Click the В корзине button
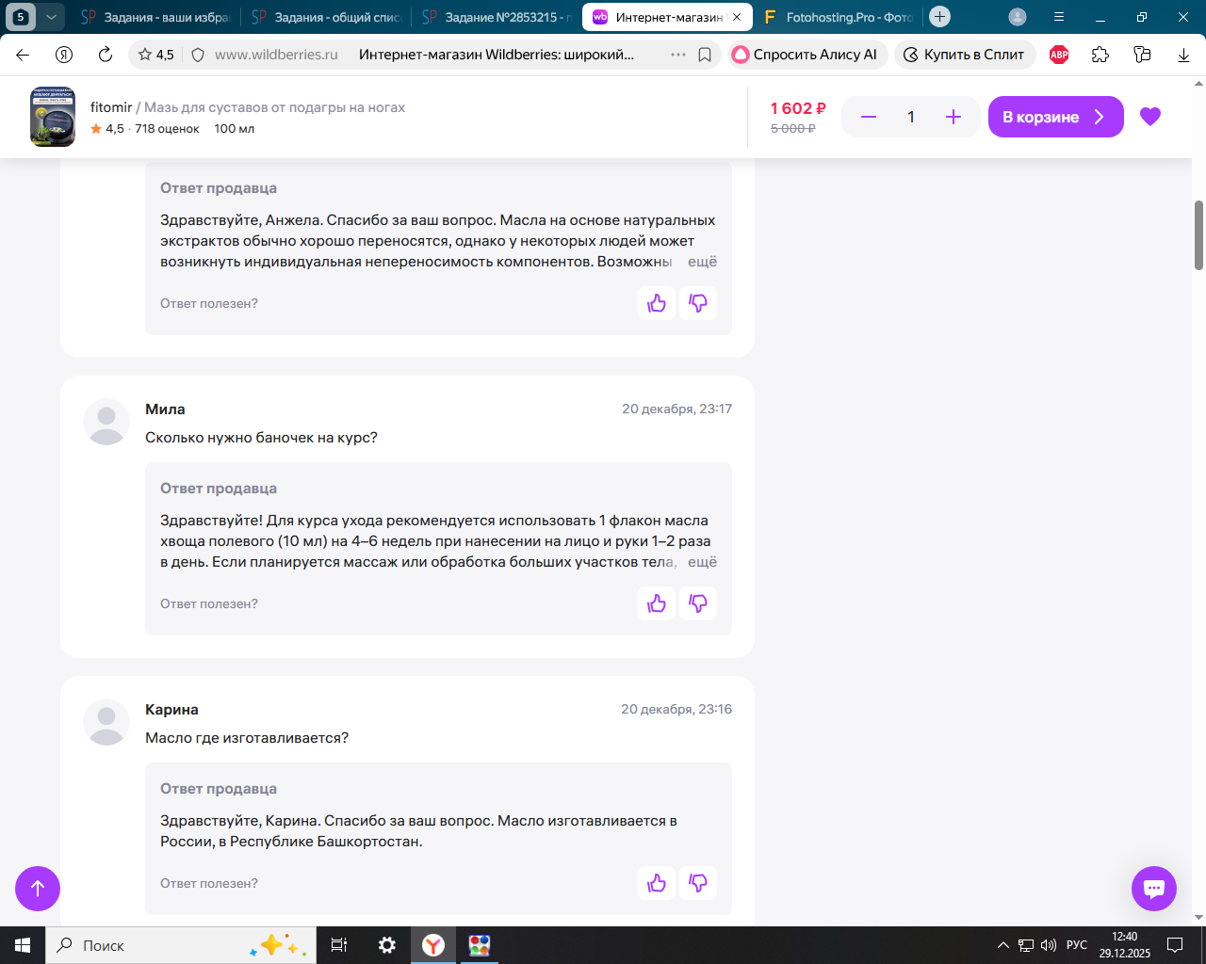 [1056, 117]
